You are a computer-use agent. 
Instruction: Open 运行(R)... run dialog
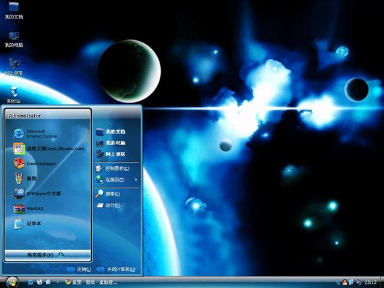tap(116, 205)
